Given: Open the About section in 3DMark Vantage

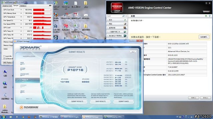Looking at the screenshot, I should coord(22,91).
